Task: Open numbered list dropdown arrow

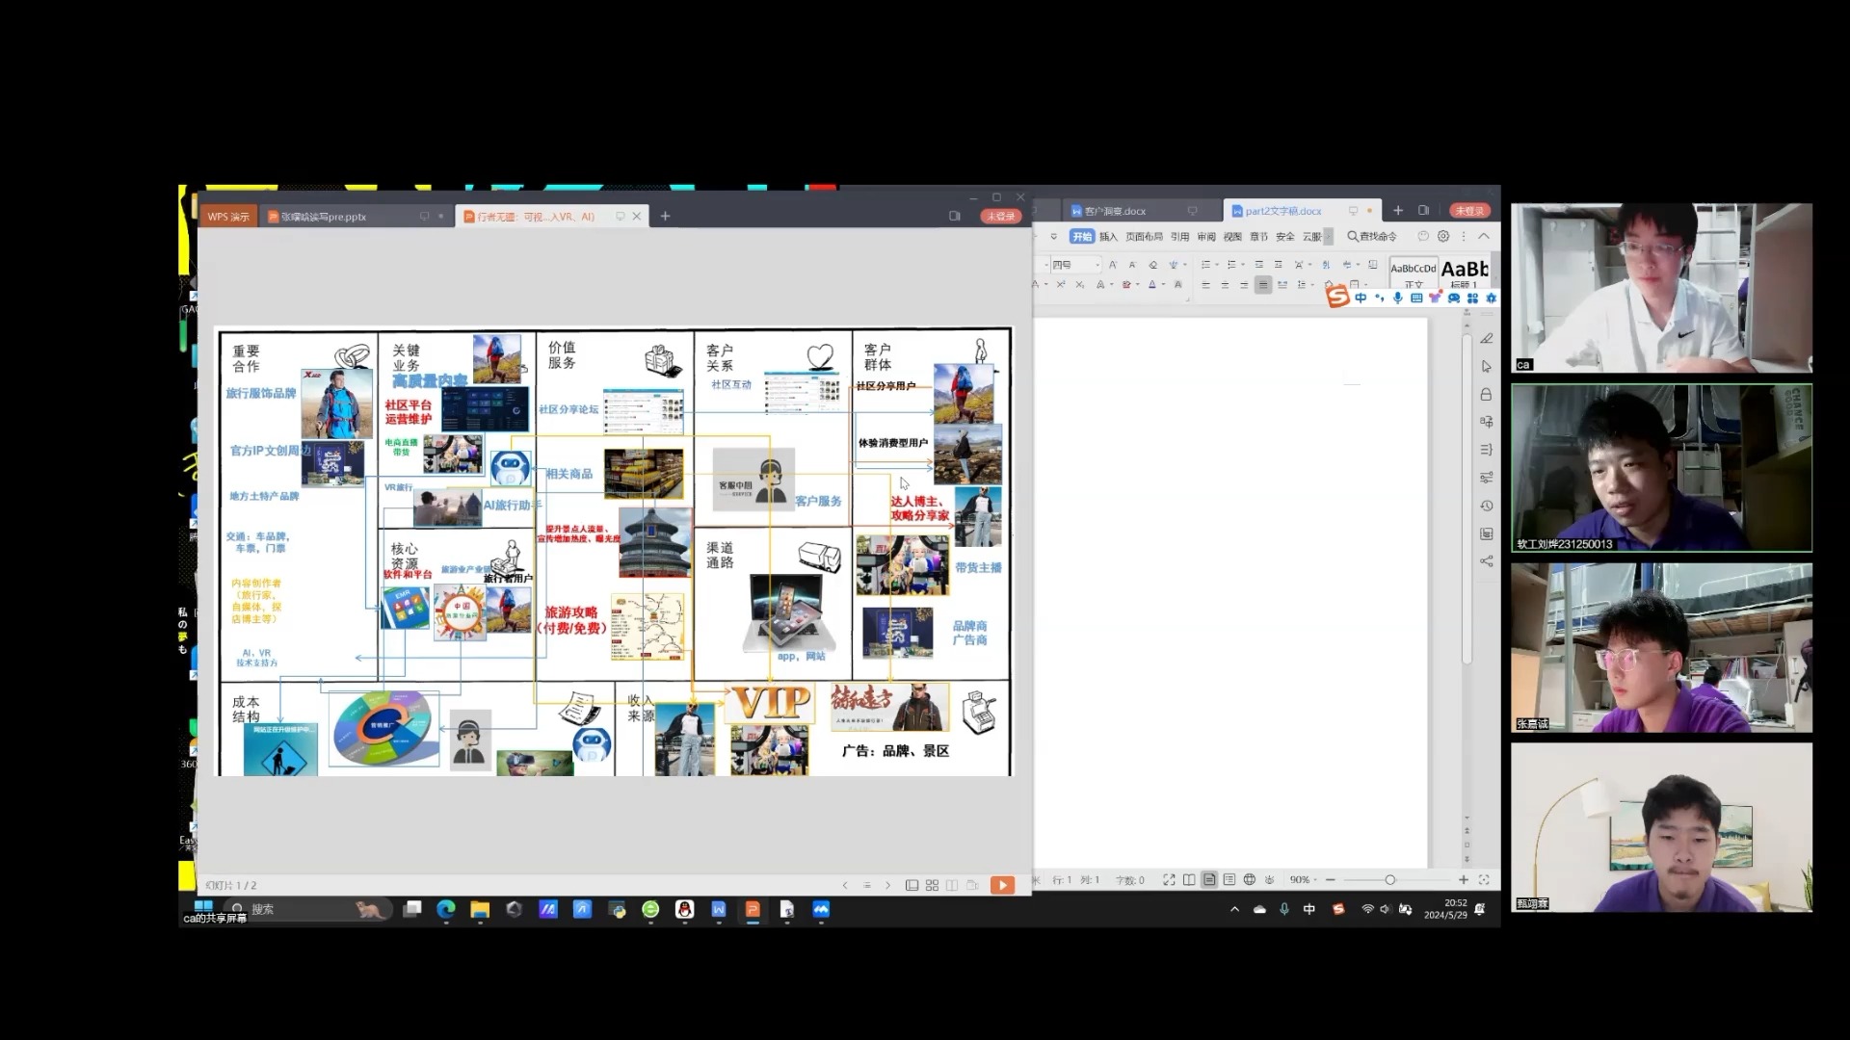Action: click(x=1243, y=265)
